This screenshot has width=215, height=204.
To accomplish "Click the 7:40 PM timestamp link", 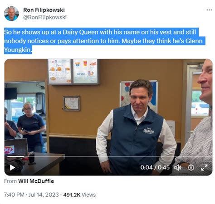I will (14, 194).
